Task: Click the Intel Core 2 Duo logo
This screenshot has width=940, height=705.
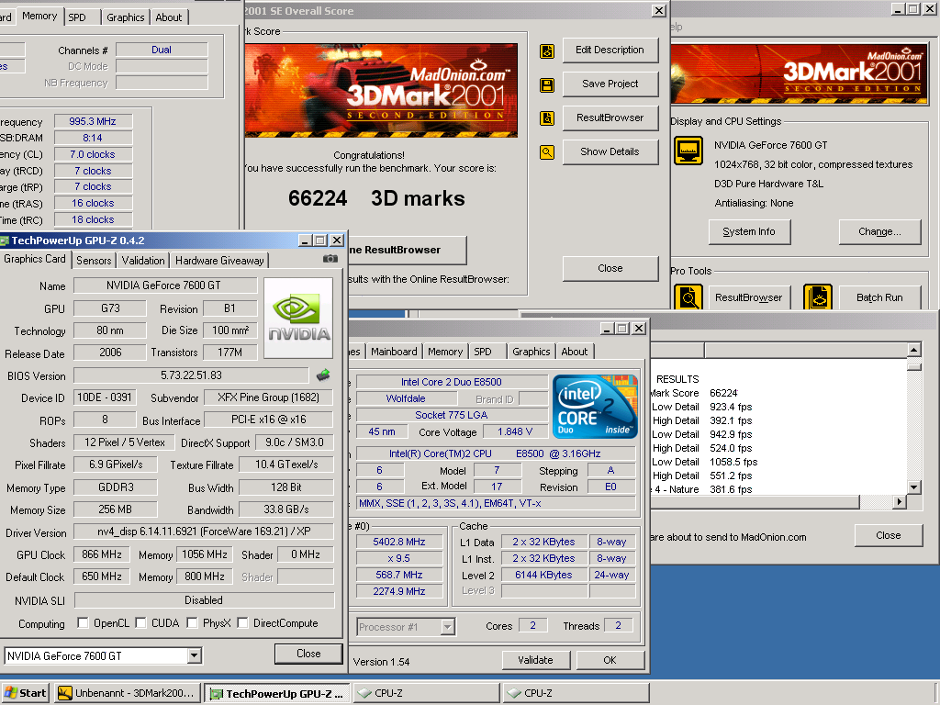Action: click(x=594, y=406)
